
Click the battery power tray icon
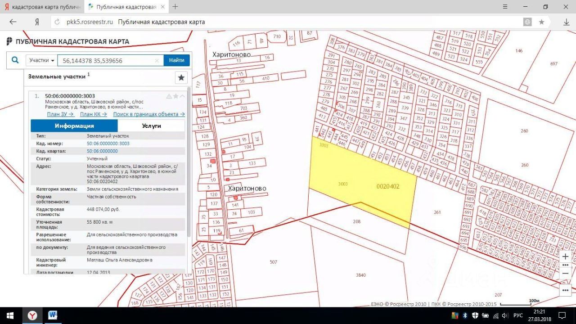coord(485,315)
